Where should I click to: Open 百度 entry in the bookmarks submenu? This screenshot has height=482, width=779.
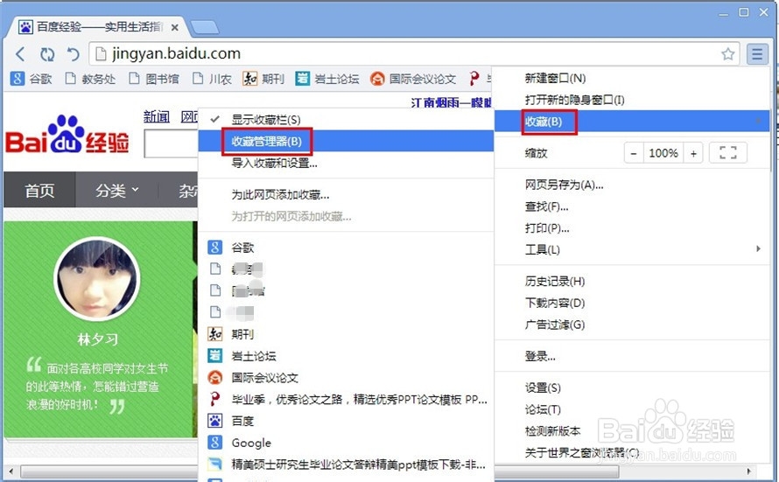tap(346, 421)
